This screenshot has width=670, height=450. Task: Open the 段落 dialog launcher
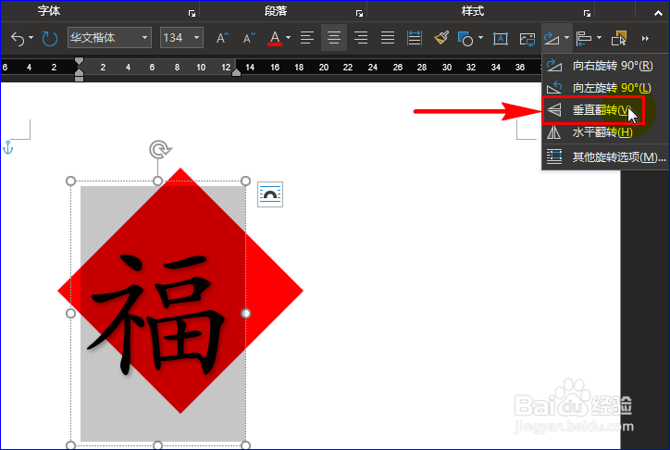[359, 13]
